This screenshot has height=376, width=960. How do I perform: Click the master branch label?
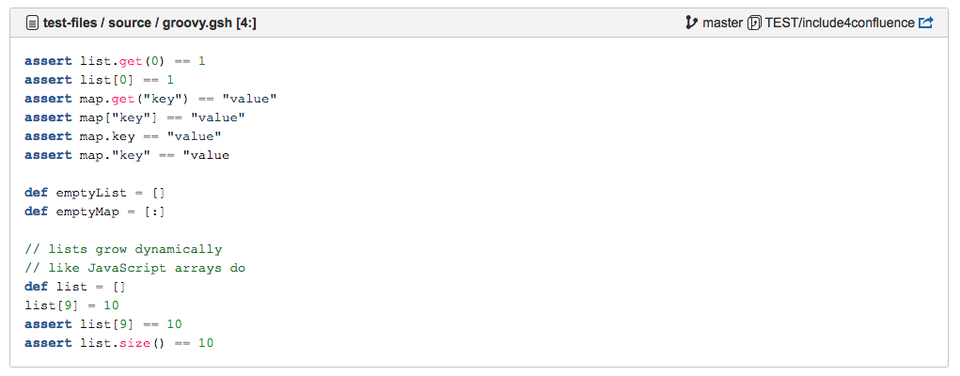coord(722,23)
